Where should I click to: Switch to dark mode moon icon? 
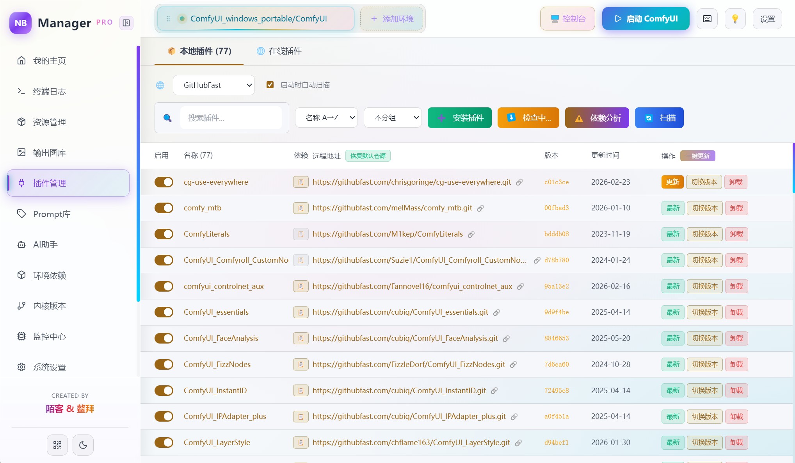(x=83, y=445)
